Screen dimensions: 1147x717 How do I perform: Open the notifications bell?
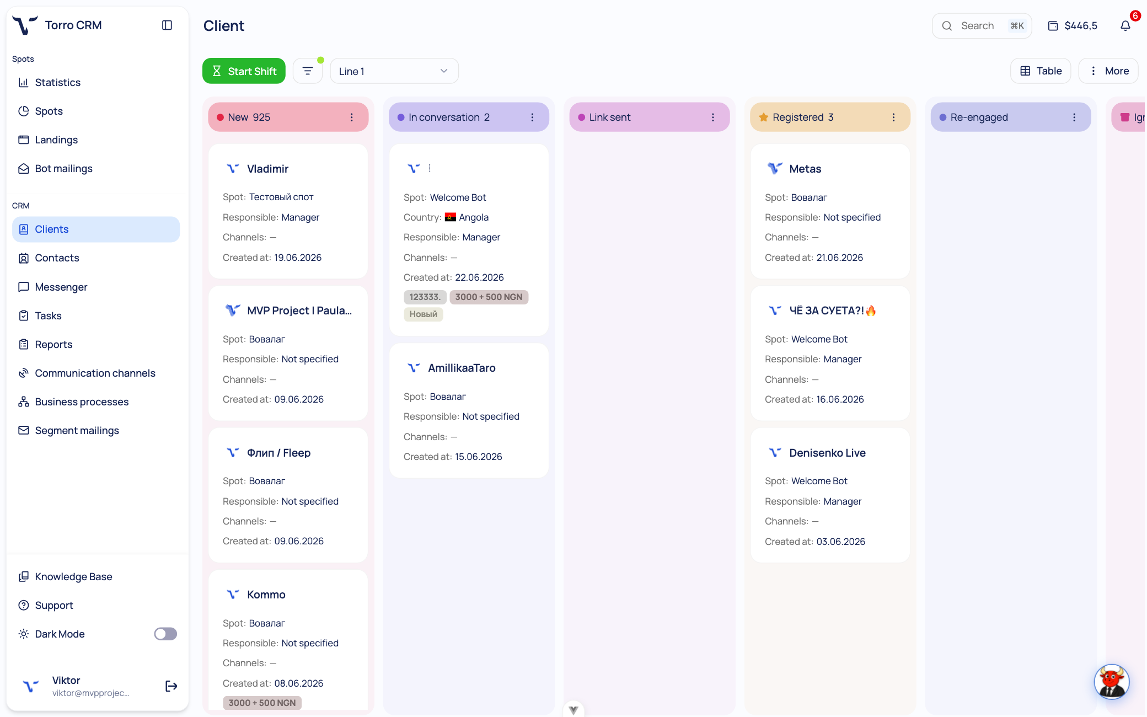click(1125, 26)
